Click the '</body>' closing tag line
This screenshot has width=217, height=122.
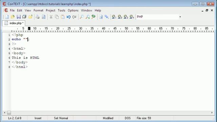[20, 62]
